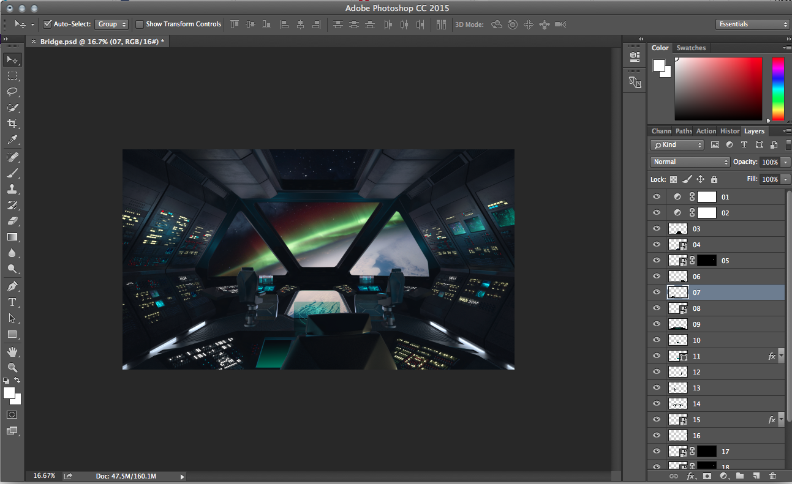Click the foreground color swatch
792x484 pixels.
pyautogui.click(x=9, y=392)
